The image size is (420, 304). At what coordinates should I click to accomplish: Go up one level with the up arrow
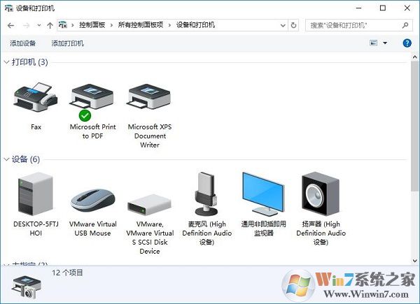click(x=50, y=26)
